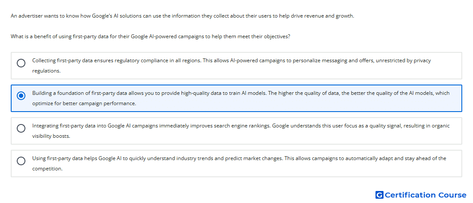Click the selected radio for the high-quality data answer
Viewport: 473px width, 203px height.
21,96
